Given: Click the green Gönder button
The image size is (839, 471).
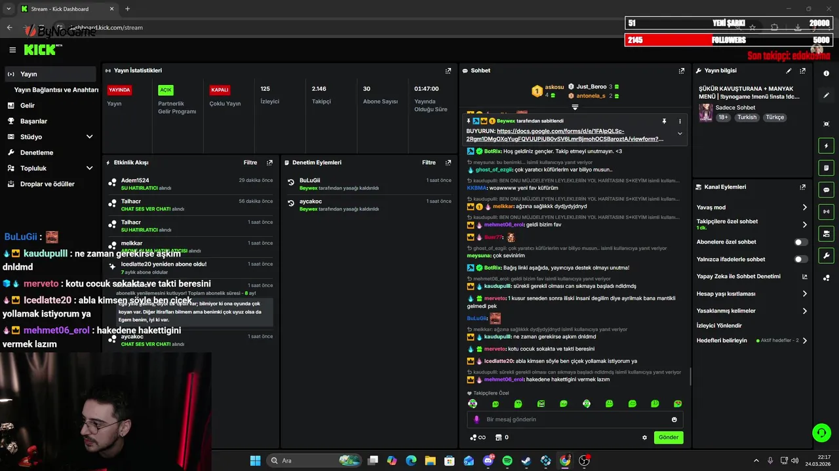Looking at the screenshot, I should click(669, 437).
